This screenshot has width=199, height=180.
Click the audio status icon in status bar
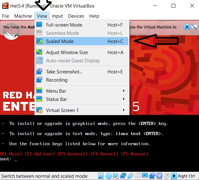(x=116, y=176)
